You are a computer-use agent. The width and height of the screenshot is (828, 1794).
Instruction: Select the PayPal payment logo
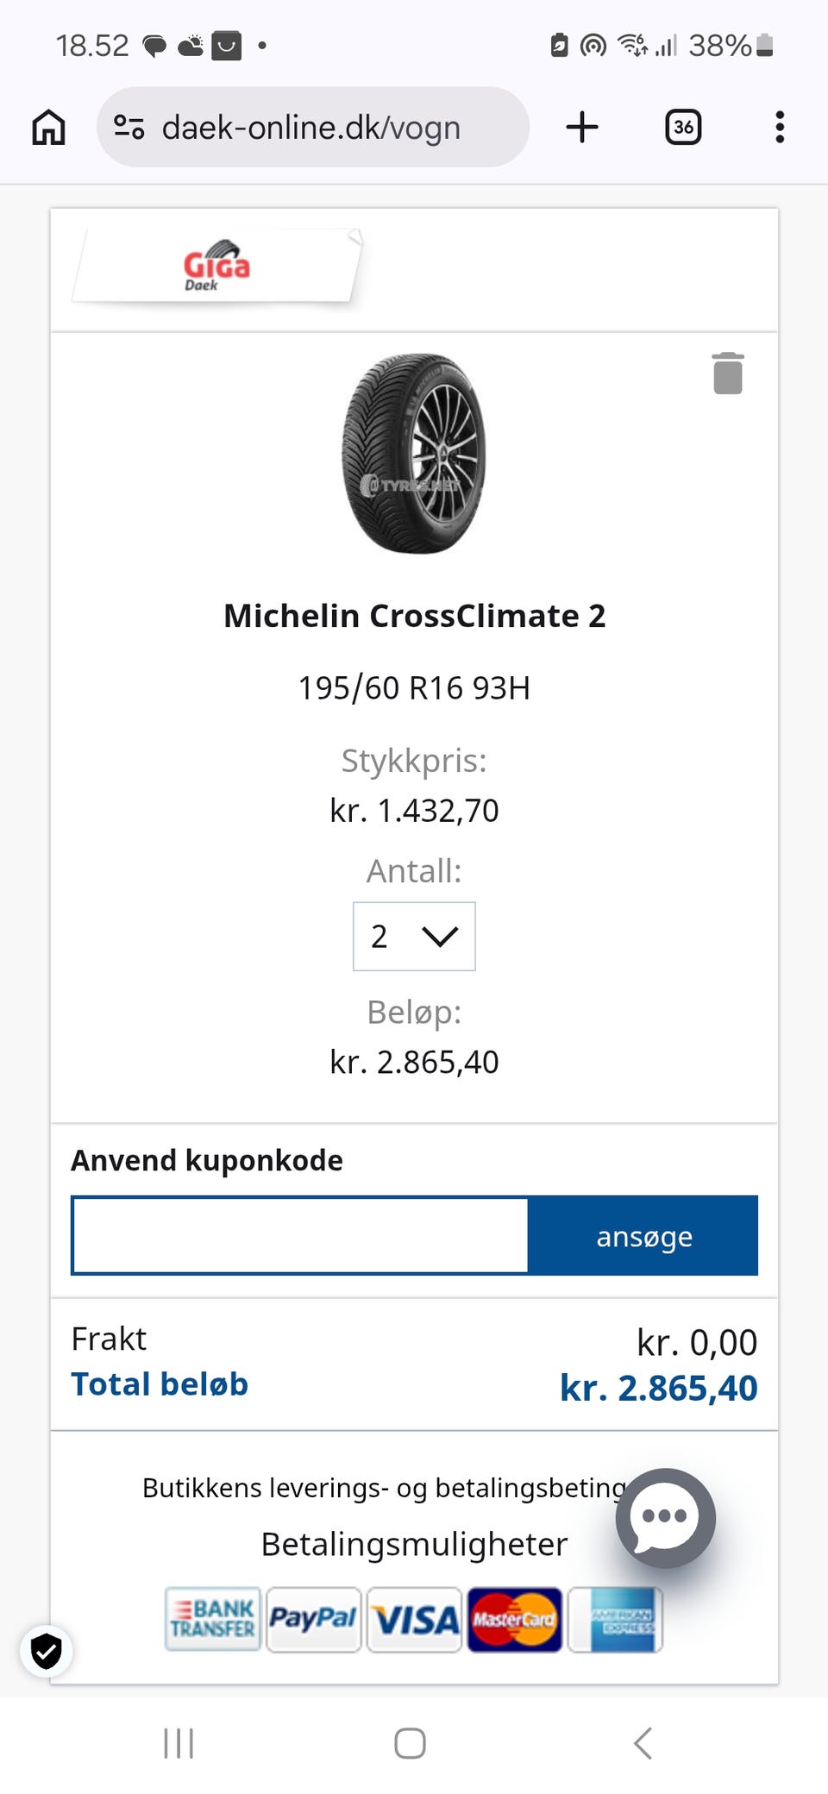[313, 1619]
